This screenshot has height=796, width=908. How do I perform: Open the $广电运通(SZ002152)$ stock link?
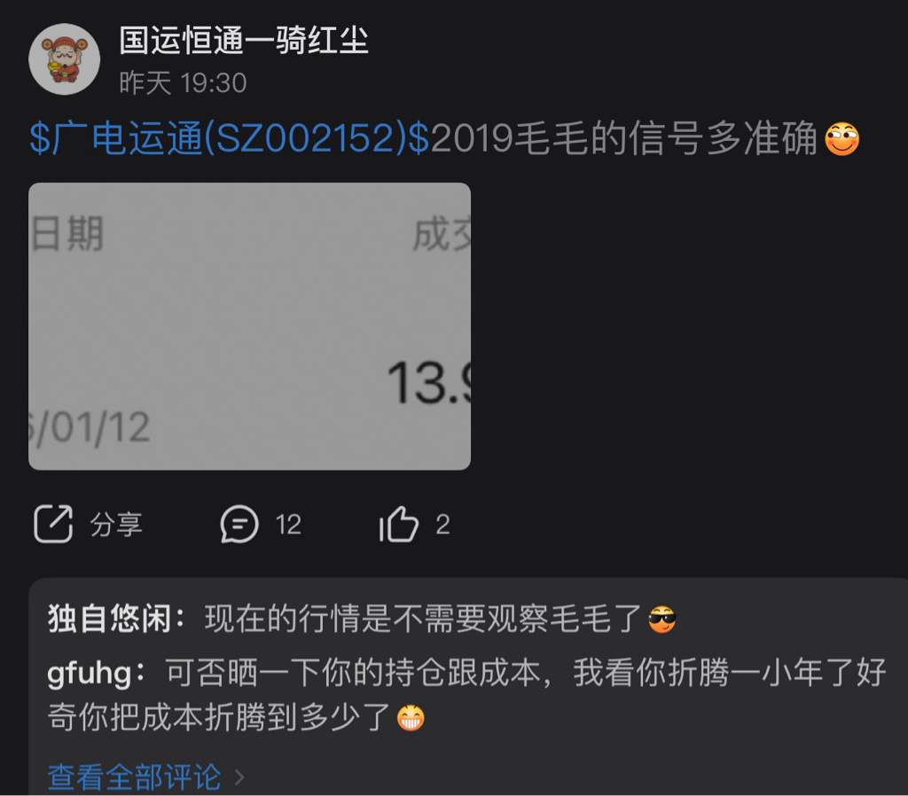click(230, 138)
